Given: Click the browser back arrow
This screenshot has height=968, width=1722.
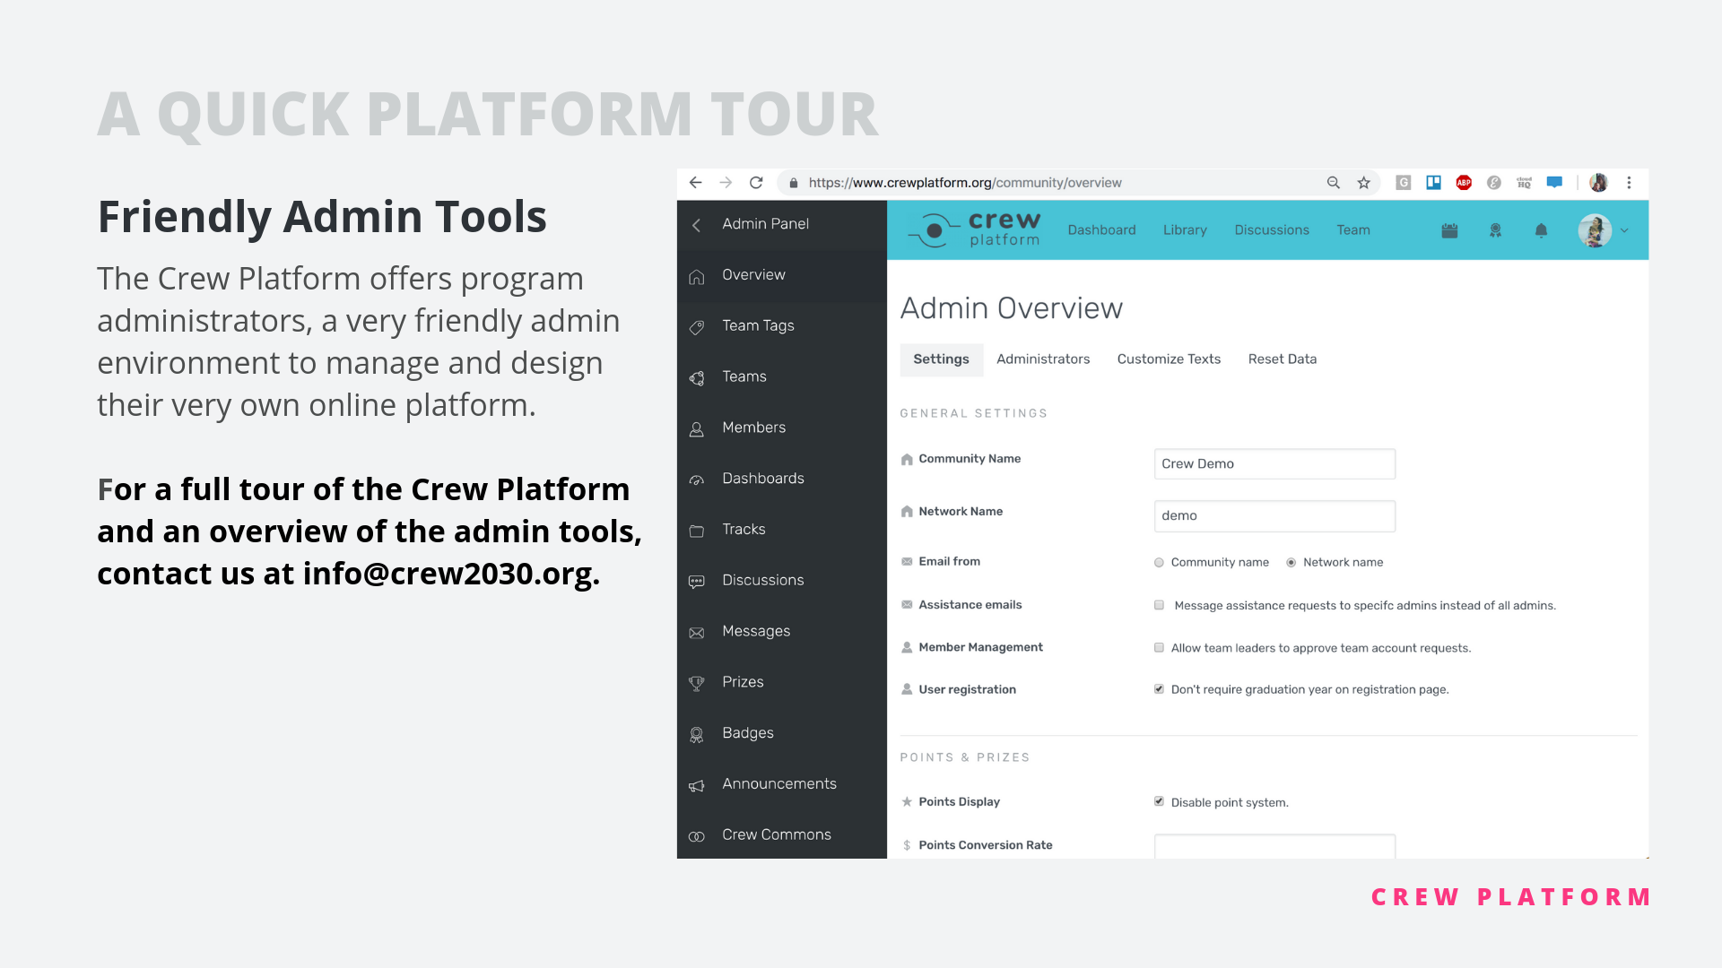Looking at the screenshot, I should pyautogui.click(x=695, y=183).
